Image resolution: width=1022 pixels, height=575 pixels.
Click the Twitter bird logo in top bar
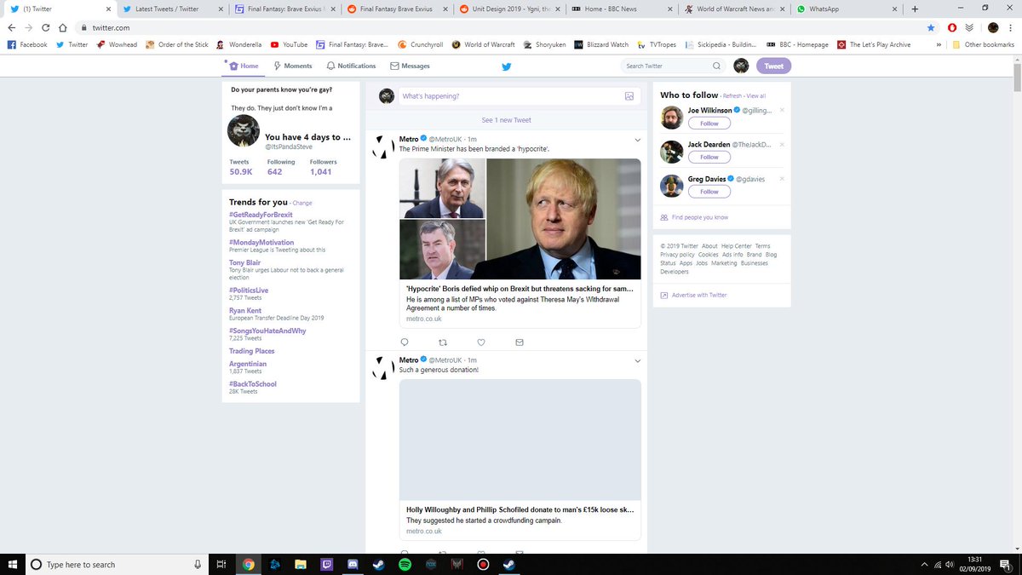click(x=506, y=66)
